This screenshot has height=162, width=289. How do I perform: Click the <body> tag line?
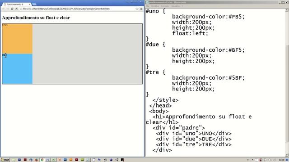click(x=158, y=111)
